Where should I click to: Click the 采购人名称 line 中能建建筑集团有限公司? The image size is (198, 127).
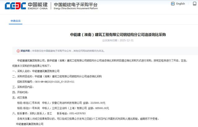(36, 71)
